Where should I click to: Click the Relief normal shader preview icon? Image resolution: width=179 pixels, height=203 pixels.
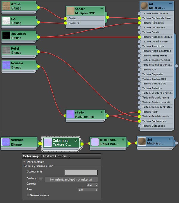tap(70, 115)
